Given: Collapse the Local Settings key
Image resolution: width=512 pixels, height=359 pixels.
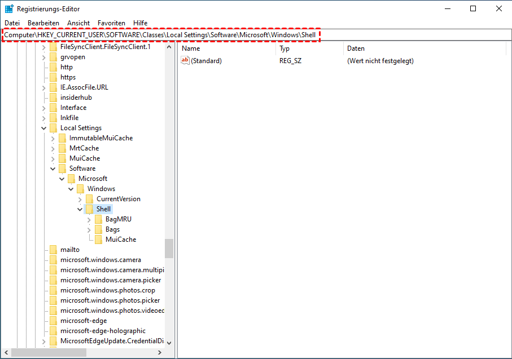Looking at the screenshot, I should point(44,128).
